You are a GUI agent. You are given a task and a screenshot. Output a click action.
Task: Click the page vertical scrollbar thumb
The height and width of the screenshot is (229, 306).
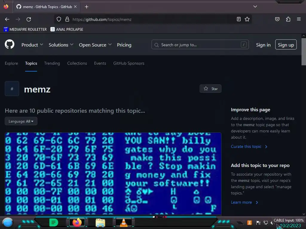[304, 52]
